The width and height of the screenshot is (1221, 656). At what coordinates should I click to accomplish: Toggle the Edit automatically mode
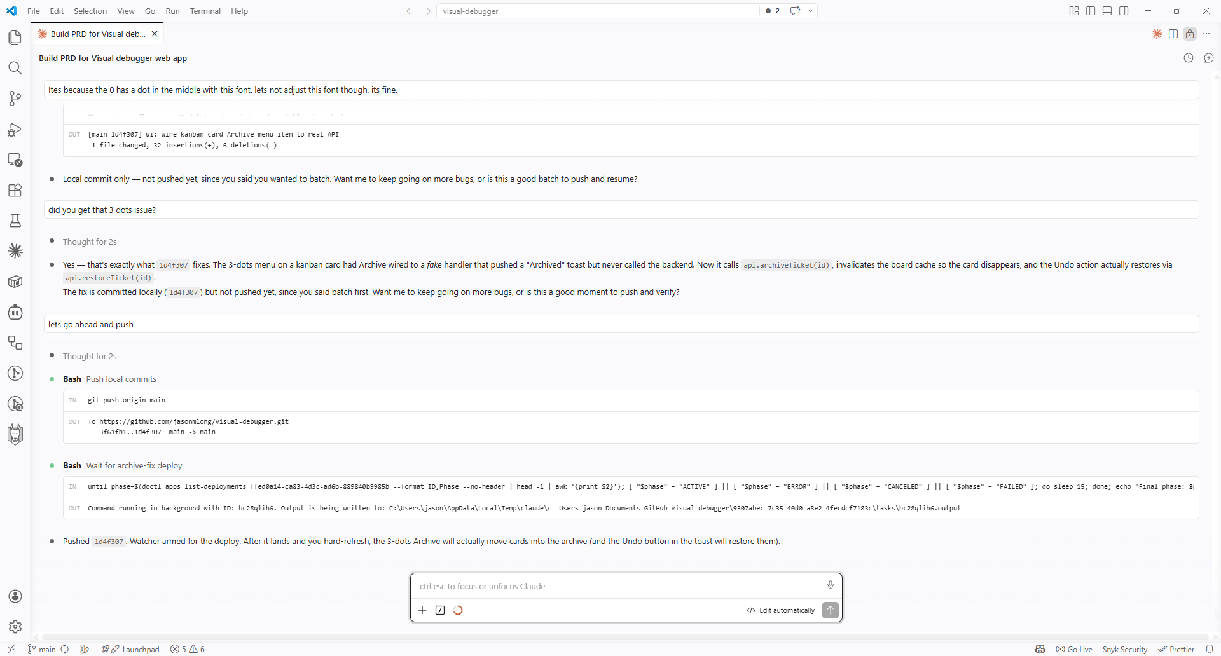click(781, 610)
